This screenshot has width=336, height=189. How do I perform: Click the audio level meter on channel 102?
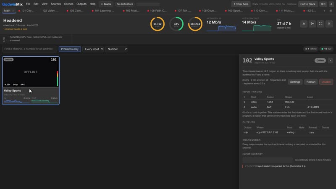tap(58, 79)
